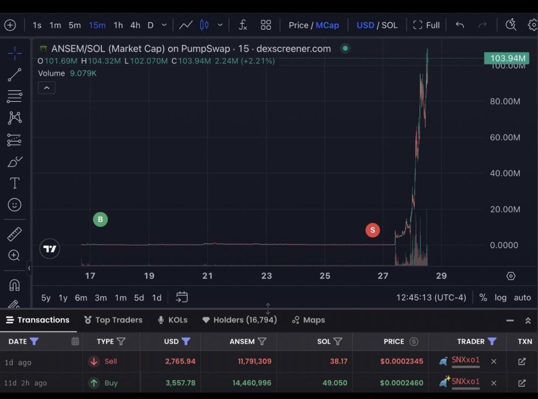Filter transactions by TRADER
538x399 pixels.
[492, 341]
